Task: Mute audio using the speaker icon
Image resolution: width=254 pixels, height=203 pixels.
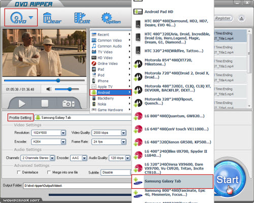Action: pyautogui.click(x=49, y=89)
